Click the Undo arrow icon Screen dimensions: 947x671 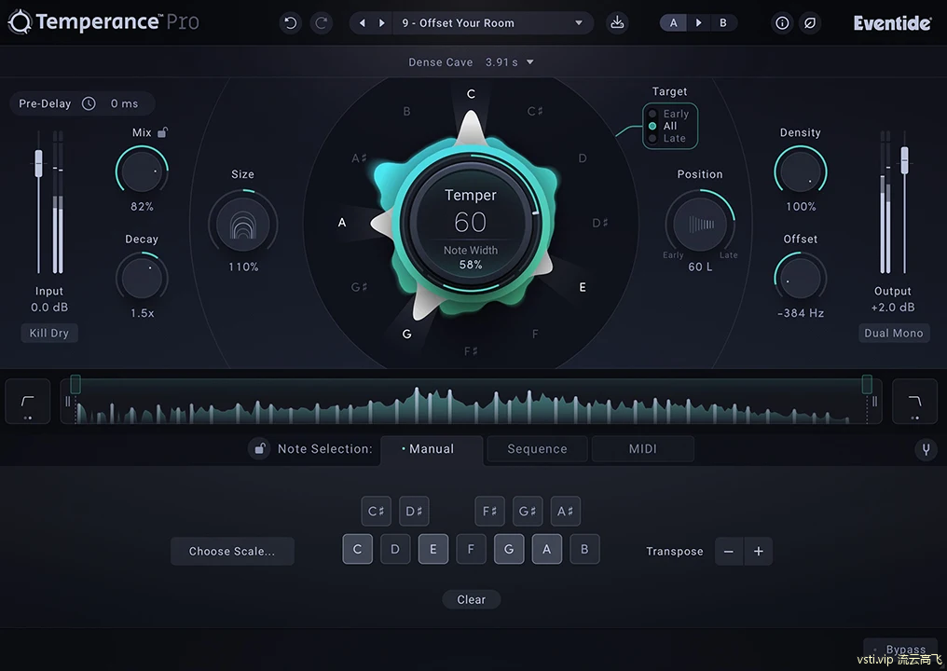[x=289, y=22]
